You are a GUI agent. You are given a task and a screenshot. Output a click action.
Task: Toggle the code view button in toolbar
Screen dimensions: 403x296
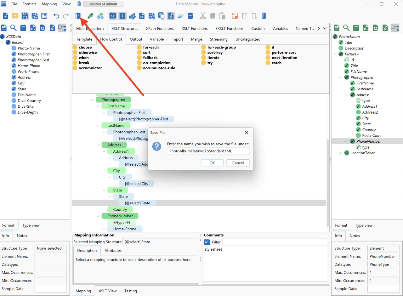point(113,16)
